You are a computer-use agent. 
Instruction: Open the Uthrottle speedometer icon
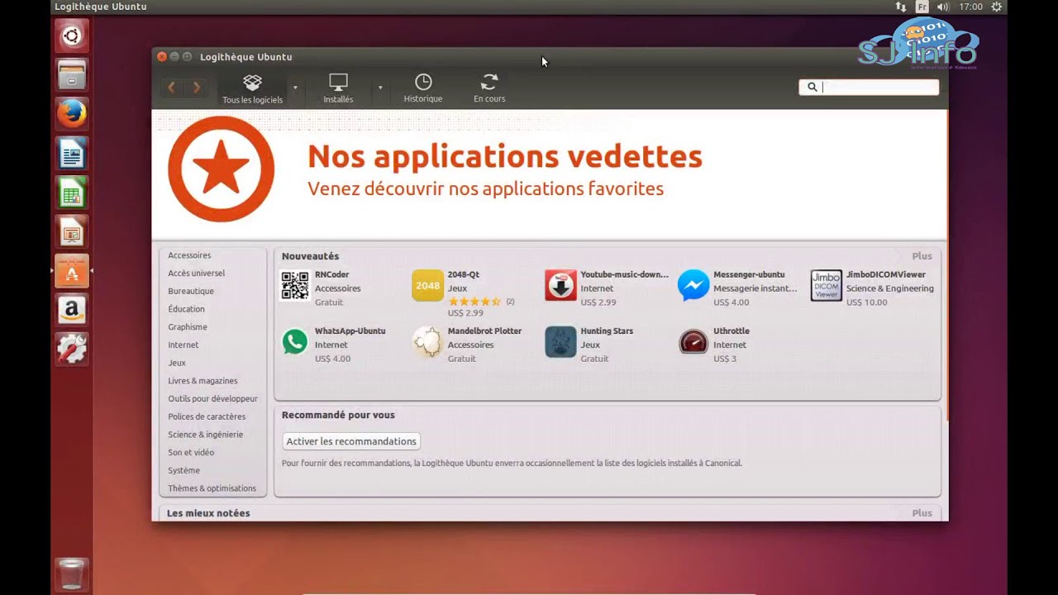tap(693, 341)
